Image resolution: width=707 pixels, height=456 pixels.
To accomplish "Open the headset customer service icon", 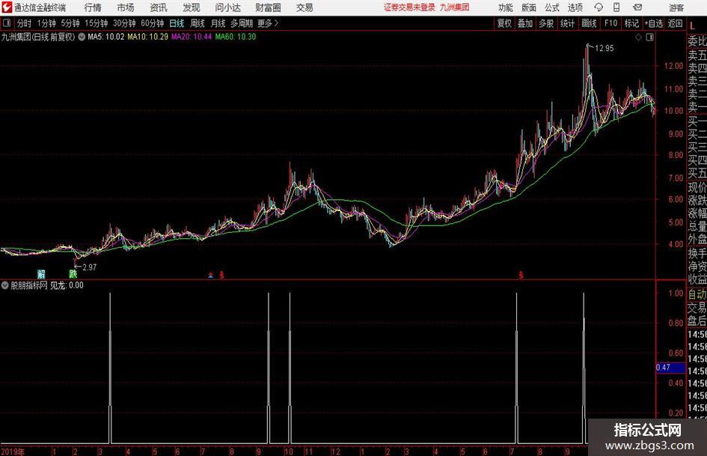I will point(599,7).
